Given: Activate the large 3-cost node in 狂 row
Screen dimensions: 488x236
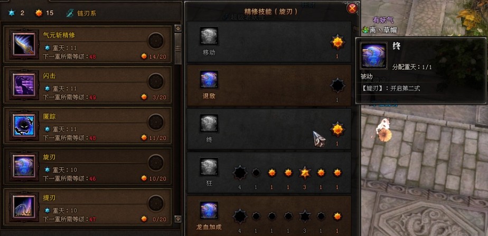Looking at the screenshot, I should click(x=305, y=173).
